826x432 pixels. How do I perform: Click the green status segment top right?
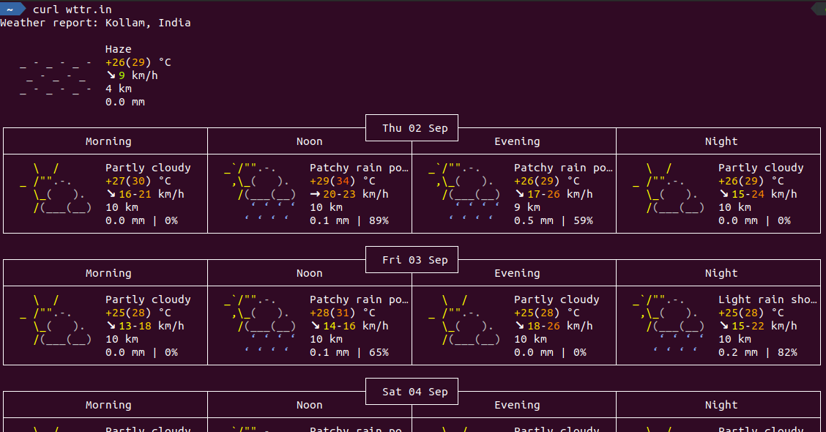(x=819, y=9)
